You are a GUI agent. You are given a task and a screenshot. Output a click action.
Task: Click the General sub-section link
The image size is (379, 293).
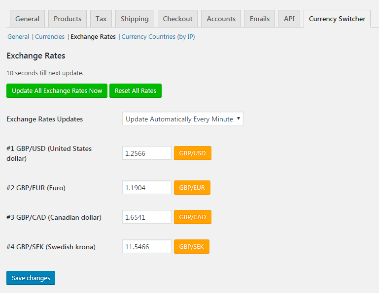[18, 37]
